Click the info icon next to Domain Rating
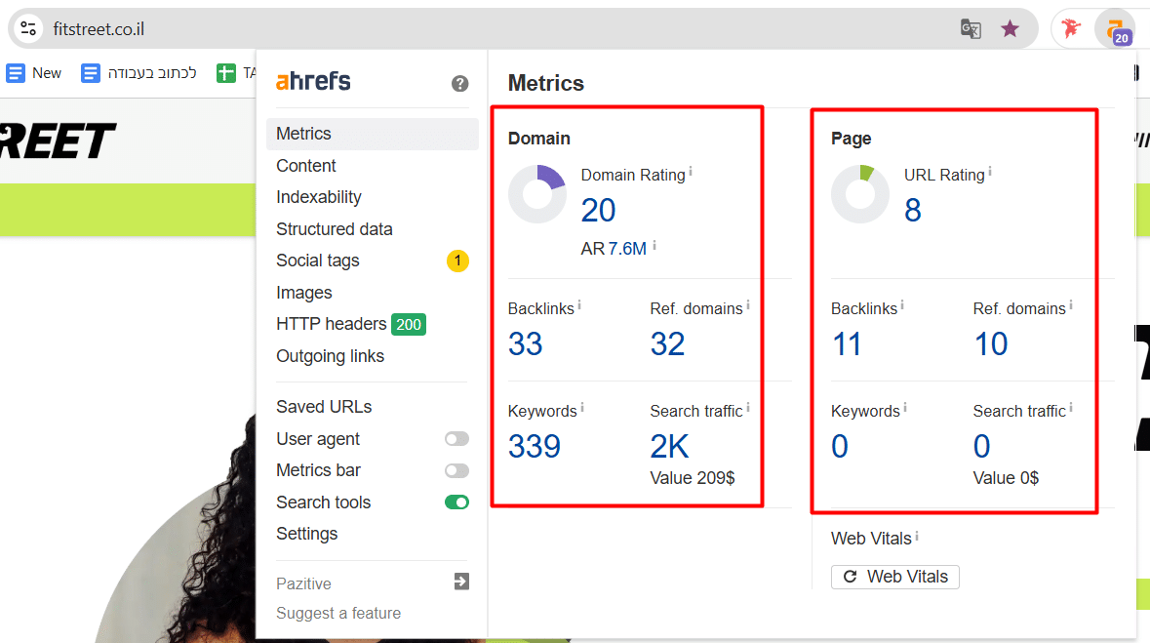1150x643 pixels. pyautogui.click(x=691, y=172)
